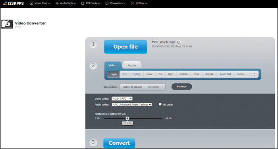The width and height of the screenshot is (278, 149).
Task: Open the Video codec H.264 dropdown
Action: point(122,98)
